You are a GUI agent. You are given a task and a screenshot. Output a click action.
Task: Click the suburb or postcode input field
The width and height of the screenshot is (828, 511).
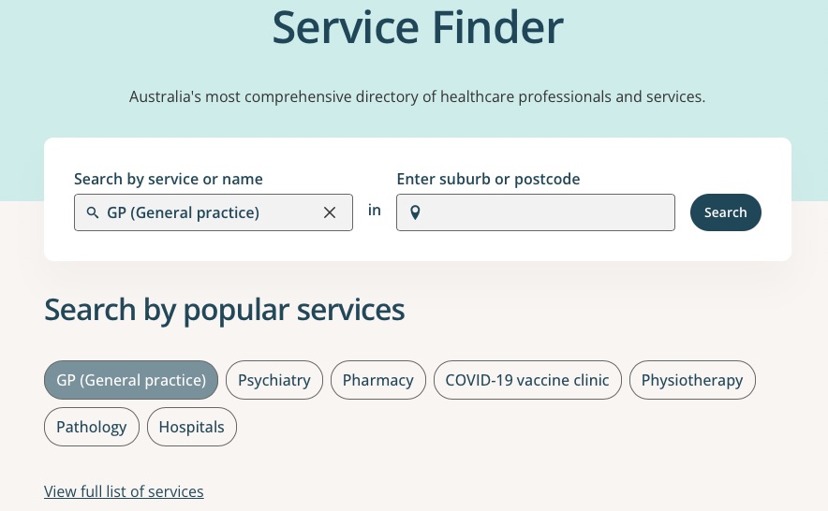pyautogui.click(x=536, y=212)
